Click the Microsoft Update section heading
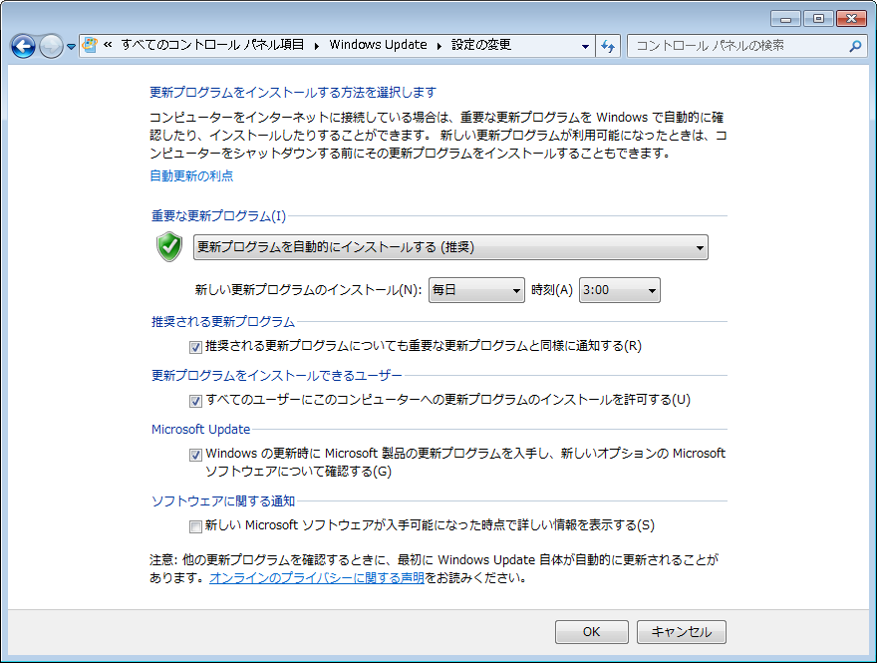The width and height of the screenshot is (877, 663). point(200,429)
